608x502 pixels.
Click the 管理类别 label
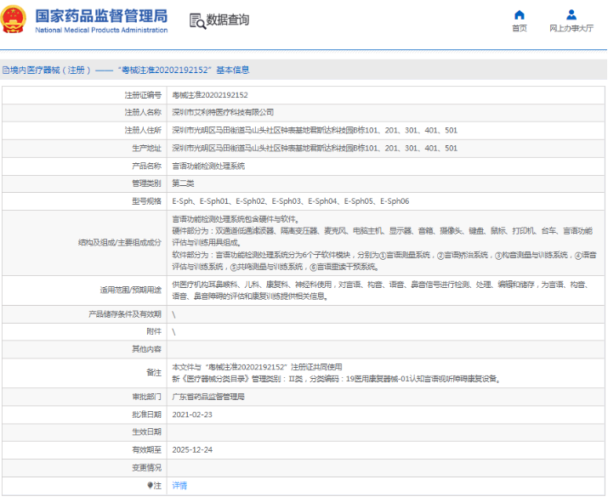click(x=146, y=183)
